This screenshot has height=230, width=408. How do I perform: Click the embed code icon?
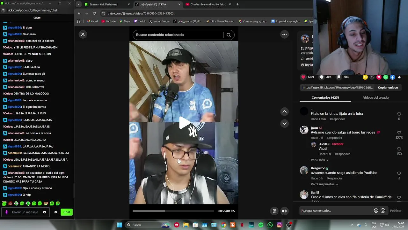point(372,77)
